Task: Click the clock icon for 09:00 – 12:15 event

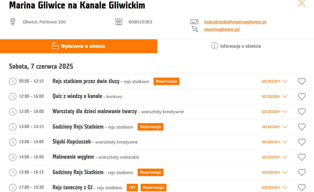Action: point(13,81)
